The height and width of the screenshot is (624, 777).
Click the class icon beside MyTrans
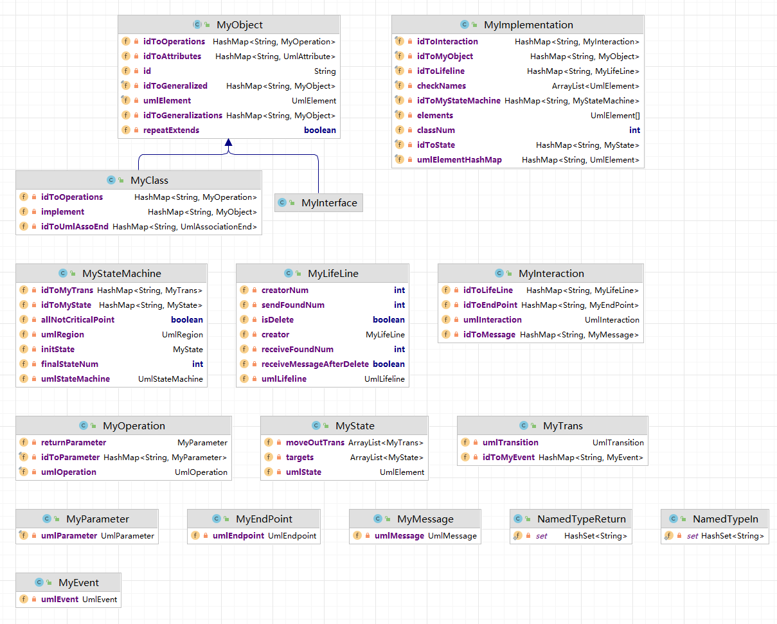(524, 426)
